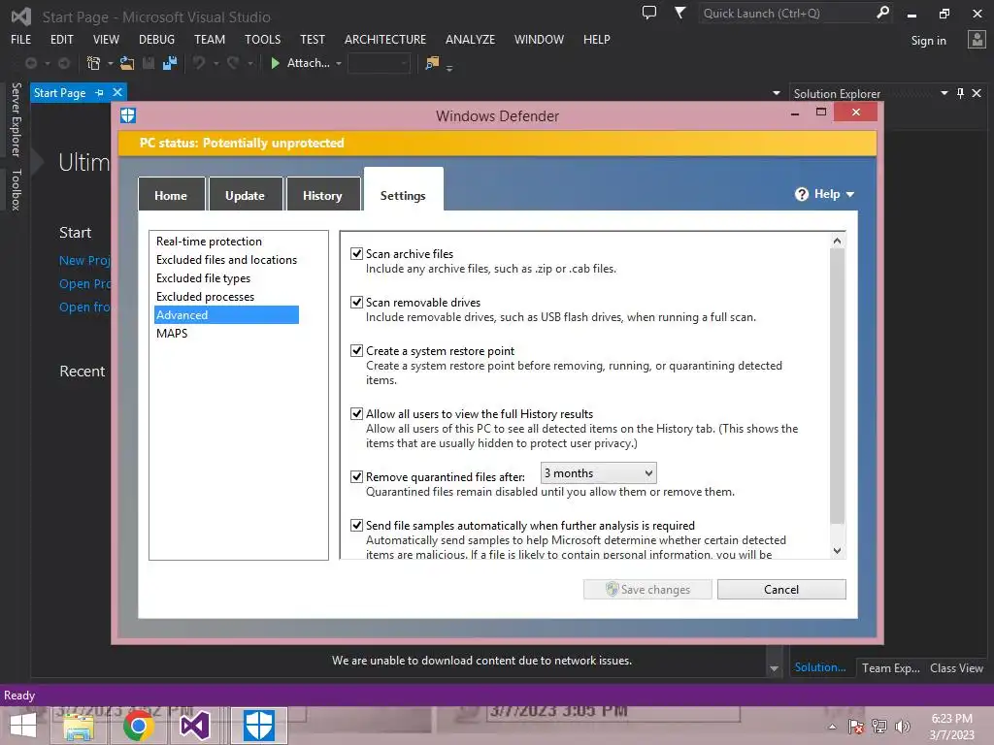Click the Redo toolbar icon

click(233, 63)
